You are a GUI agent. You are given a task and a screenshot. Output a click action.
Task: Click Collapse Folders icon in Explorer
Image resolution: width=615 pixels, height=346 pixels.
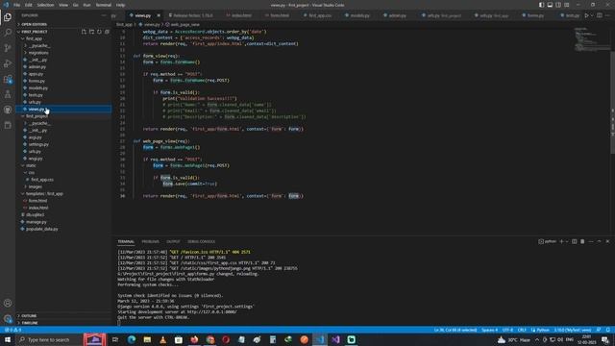(107, 32)
